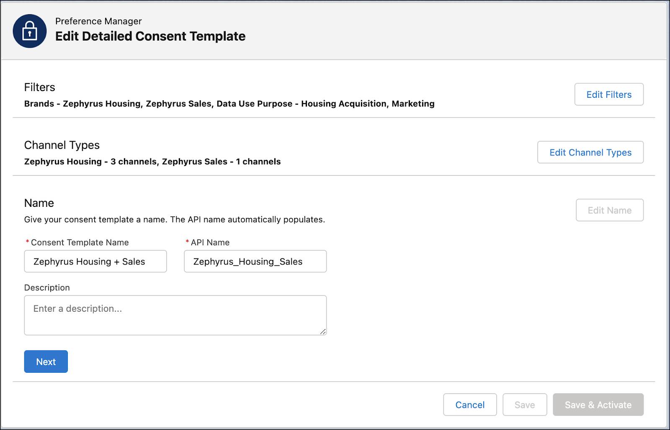Click the Name section heading

click(x=39, y=203)
